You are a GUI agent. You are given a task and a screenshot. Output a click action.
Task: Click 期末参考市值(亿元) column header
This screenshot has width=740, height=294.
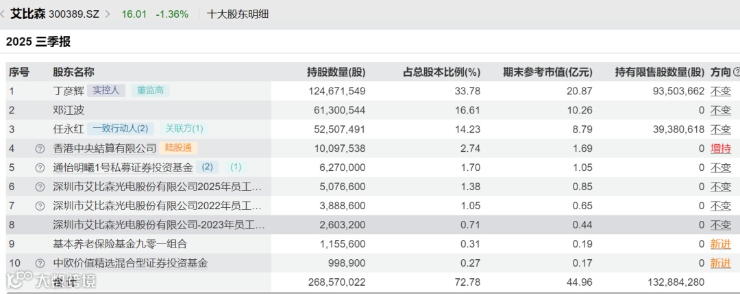pyautogui.click(x=547, y=72)
